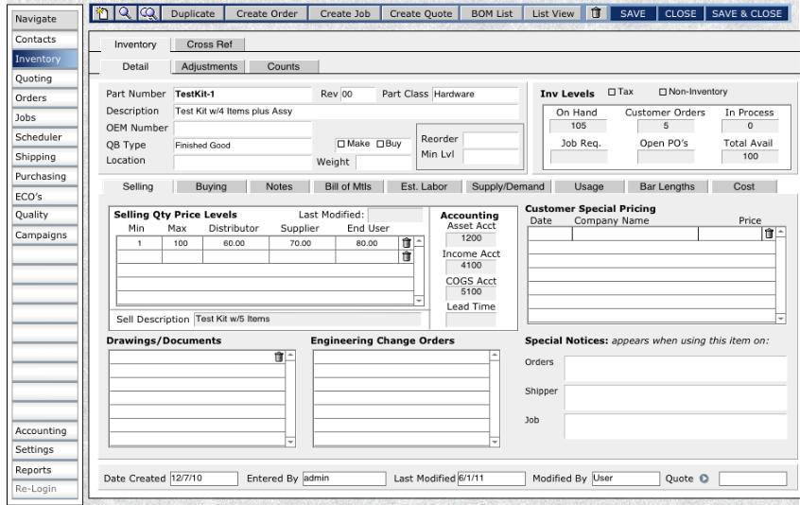Switch to List View

coord(553,14)
